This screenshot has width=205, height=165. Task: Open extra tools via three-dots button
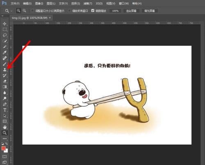(x=5, y=138)
